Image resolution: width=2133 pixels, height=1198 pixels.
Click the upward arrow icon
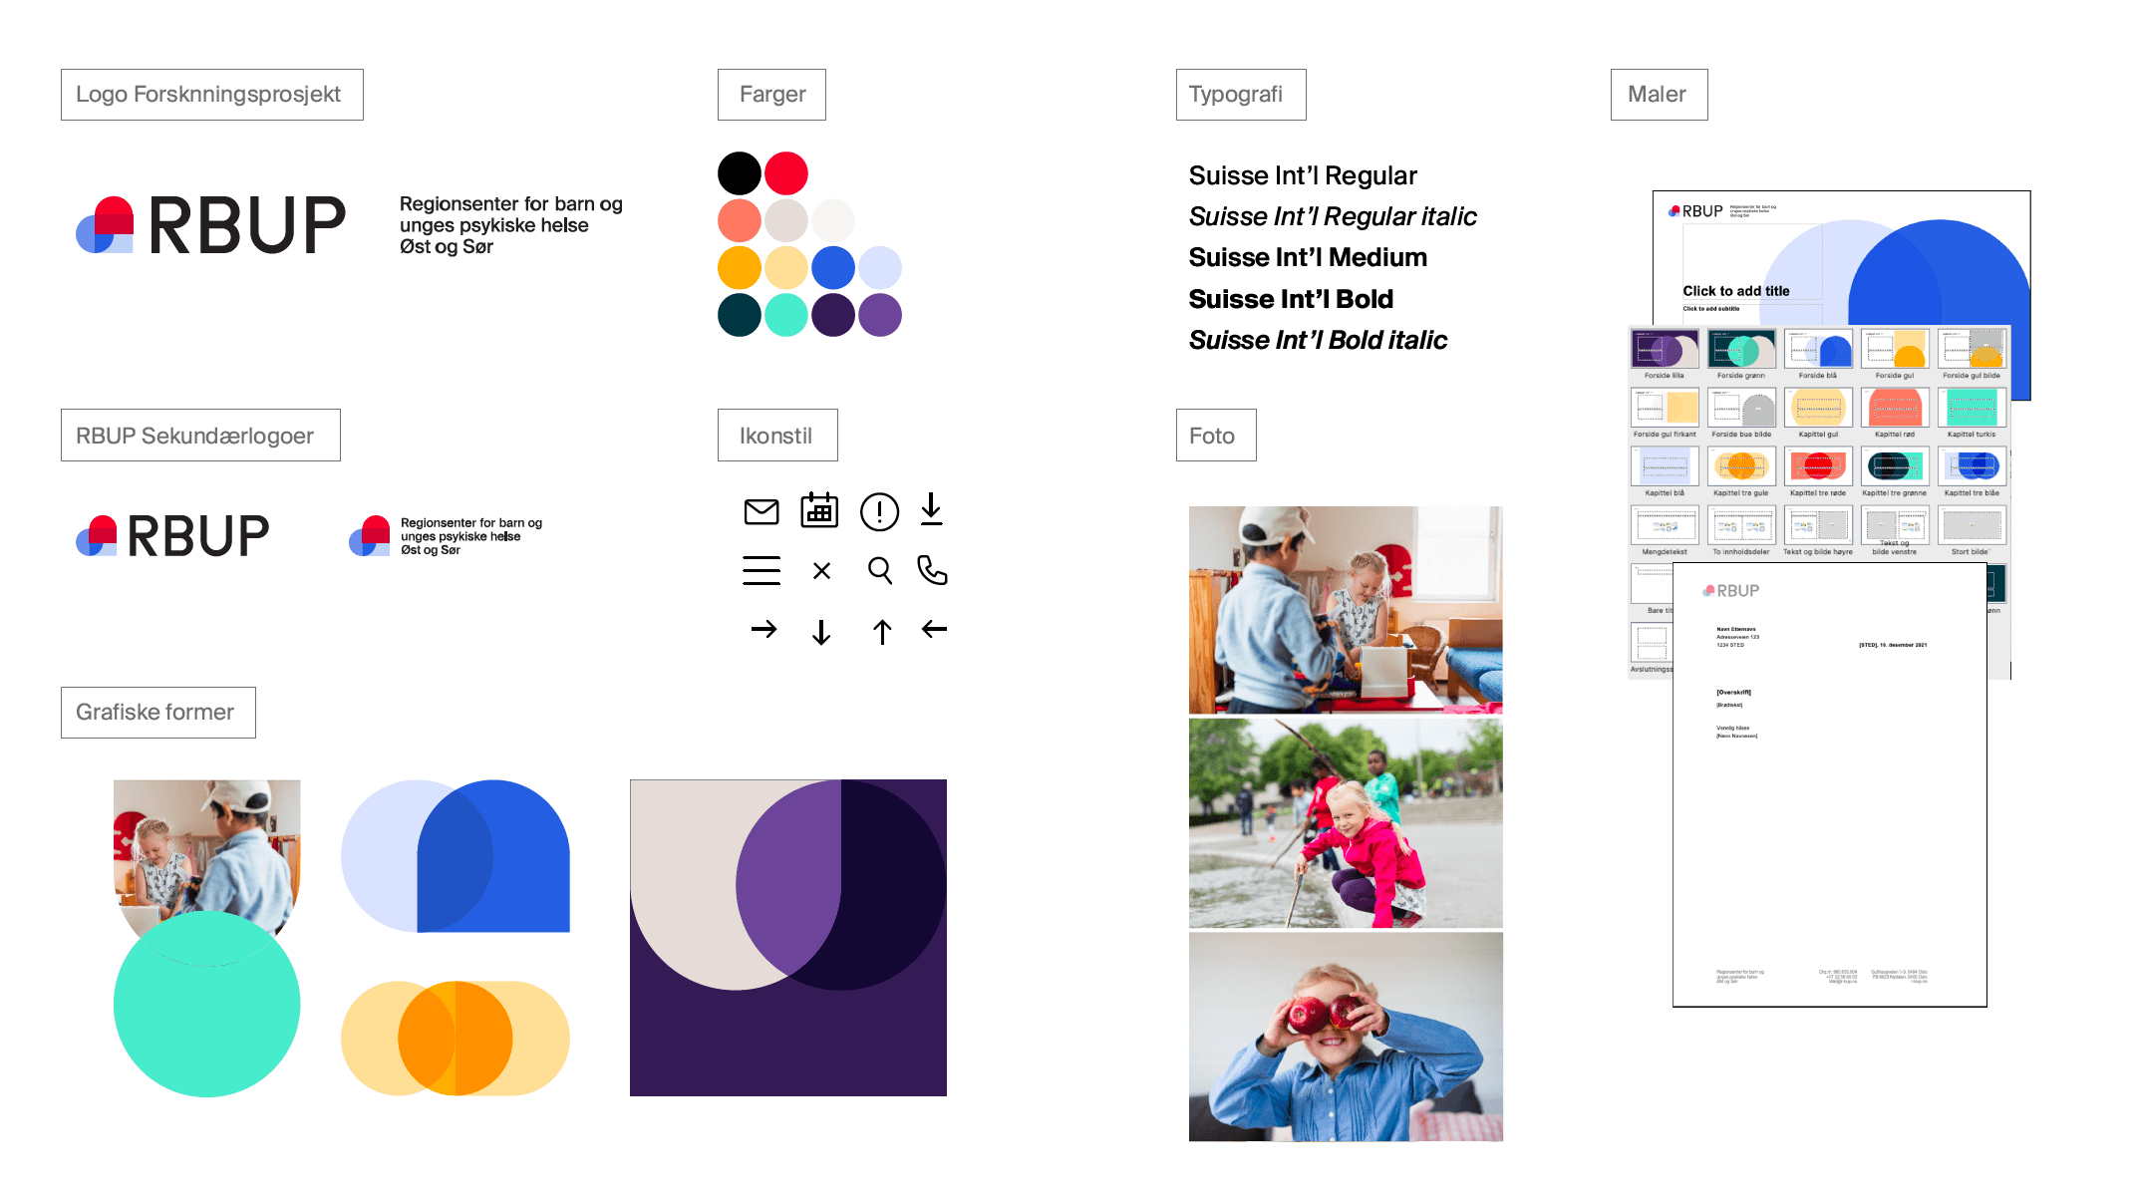click(882, 632)
